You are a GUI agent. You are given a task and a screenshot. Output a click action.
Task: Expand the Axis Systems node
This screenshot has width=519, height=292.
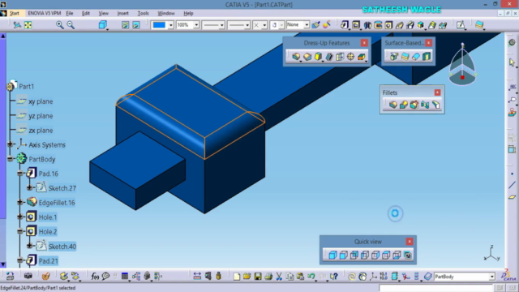pyautogui.click(x=11, y=144)
